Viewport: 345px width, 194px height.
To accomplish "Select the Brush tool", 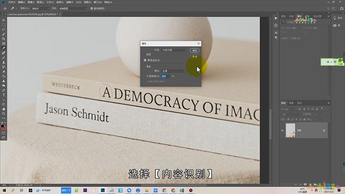I will 3,58.
